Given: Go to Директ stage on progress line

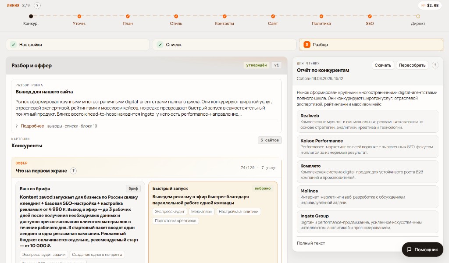Looking at the screenshot, I should pyautogui.click(x=418, y=16).
